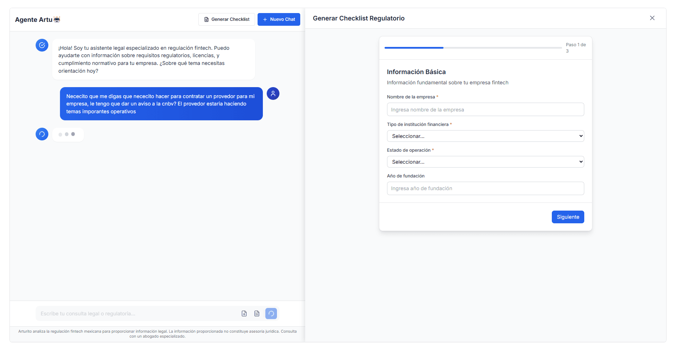Click the assistant avatar check icon
This screenshot has width=676, height=357.
point(42,45)
